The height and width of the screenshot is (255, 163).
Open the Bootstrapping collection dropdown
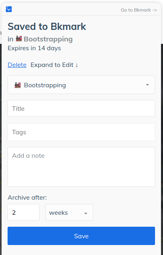pyautogui.click(x=81, y=85)
